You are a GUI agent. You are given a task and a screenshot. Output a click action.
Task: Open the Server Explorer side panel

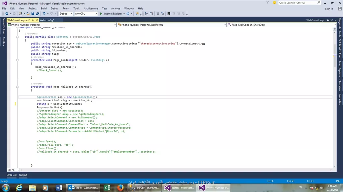(x=3, y=26)
